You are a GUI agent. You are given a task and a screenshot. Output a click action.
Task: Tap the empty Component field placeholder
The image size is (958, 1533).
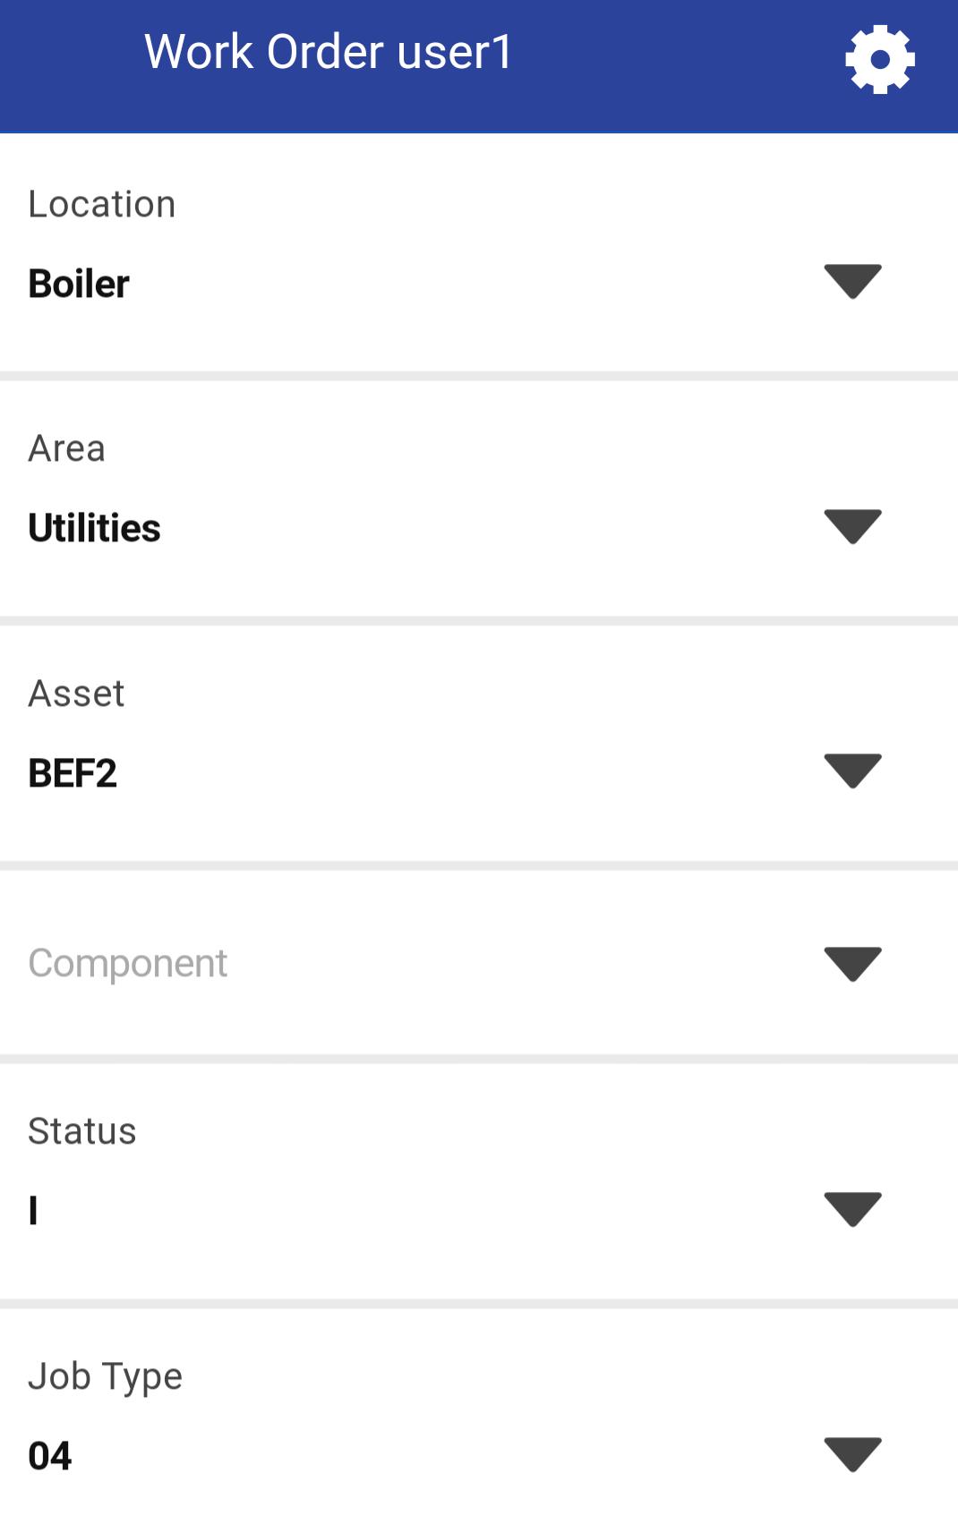pyautogui.click(x=128, y=964)
